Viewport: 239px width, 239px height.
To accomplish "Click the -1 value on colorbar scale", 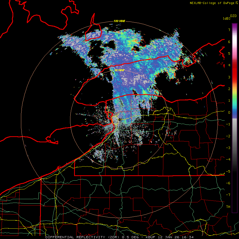I will (x=228, y=124).
